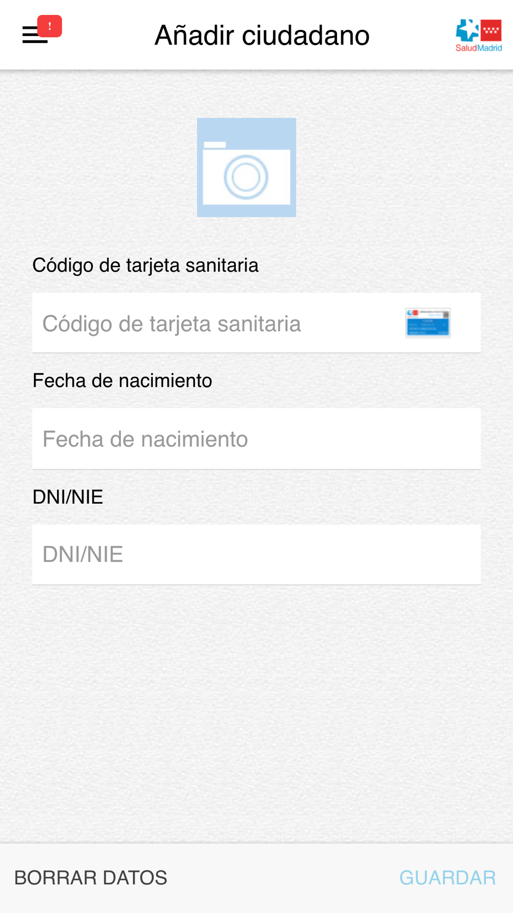Tap the red exclamation alert badge
The height and width of the screenshot is (913, 513).
[x=50, y=26]
